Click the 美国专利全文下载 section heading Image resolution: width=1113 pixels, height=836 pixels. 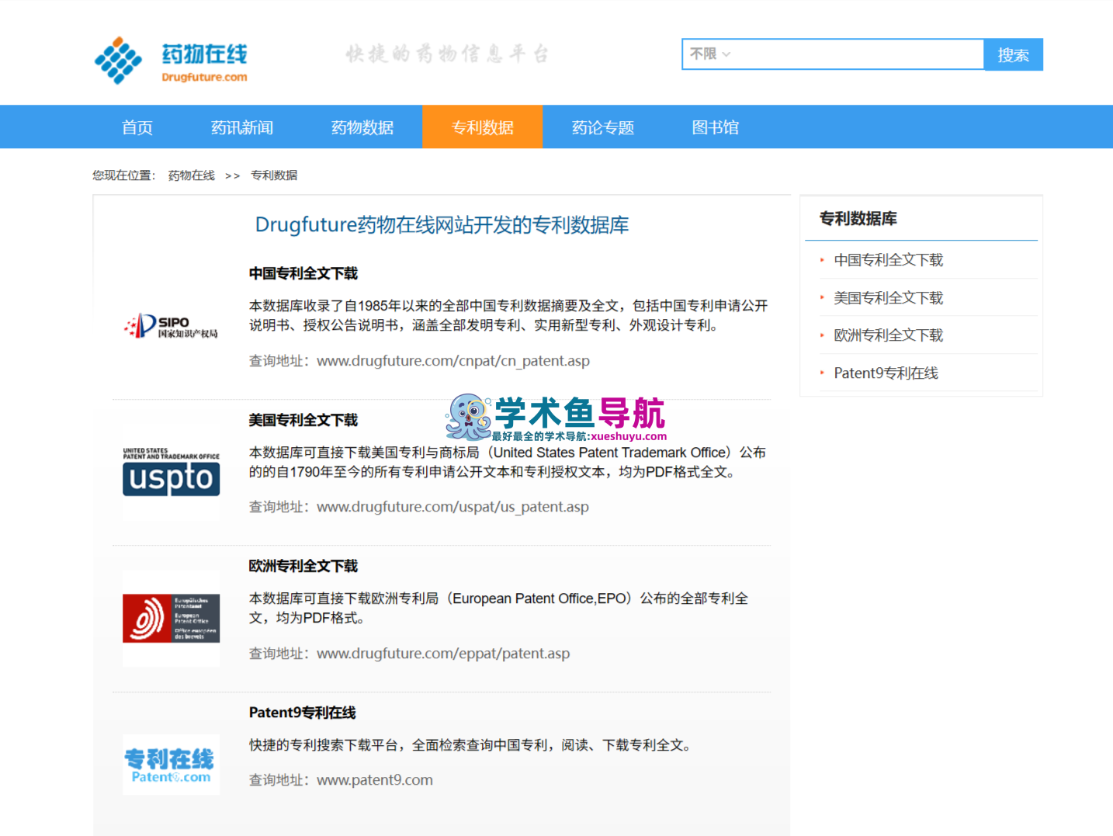303,420
